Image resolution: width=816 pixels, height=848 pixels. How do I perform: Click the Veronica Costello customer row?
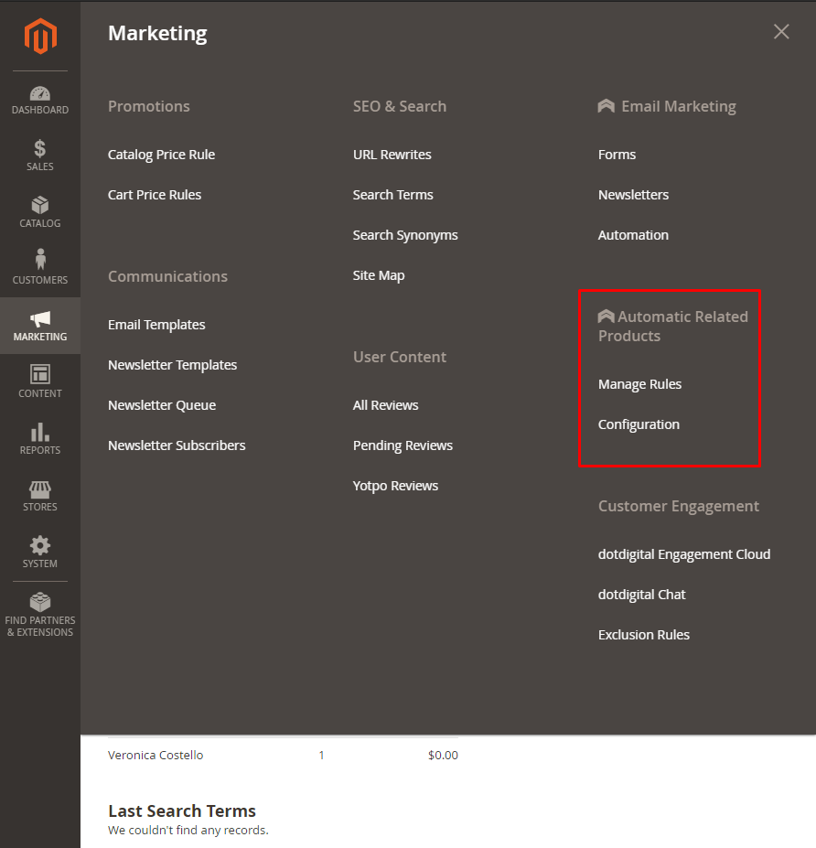(x=156, y=756)
